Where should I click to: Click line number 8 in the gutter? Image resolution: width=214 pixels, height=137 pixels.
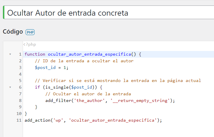pyautogui.click(x=20, y=101)
